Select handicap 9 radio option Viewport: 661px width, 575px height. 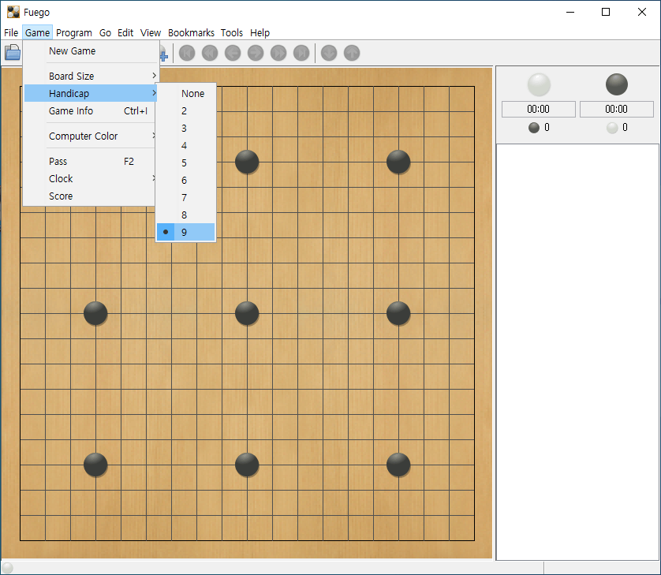click(185, 232)
